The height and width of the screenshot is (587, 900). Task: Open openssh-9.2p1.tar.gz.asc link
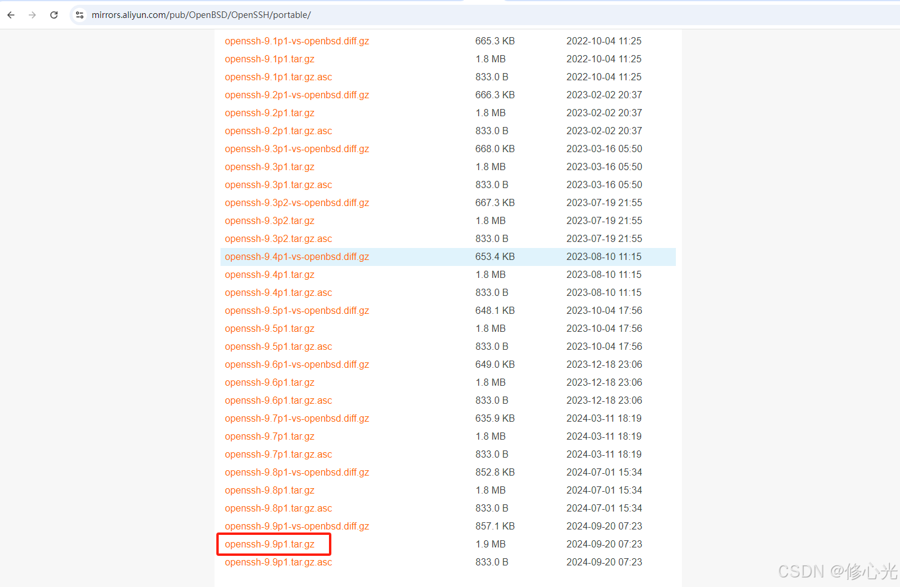[x=278, y=131]
